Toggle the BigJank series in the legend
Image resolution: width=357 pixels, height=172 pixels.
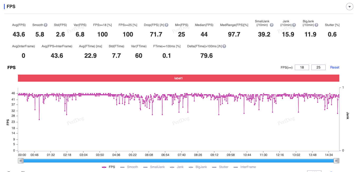coord(198,167)
